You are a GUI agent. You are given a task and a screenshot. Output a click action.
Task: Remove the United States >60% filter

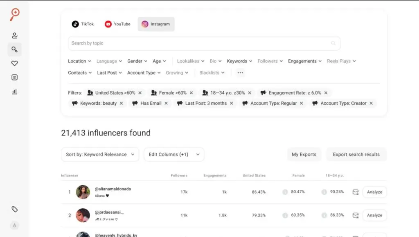140,93
